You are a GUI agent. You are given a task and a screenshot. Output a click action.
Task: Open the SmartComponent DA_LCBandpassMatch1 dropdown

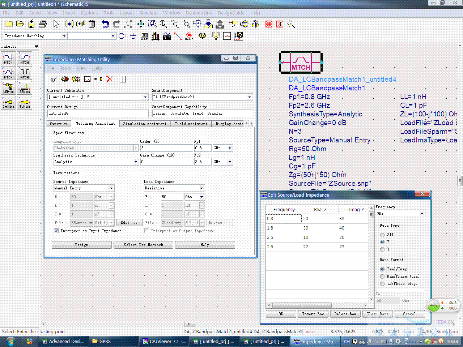point(250,97)
